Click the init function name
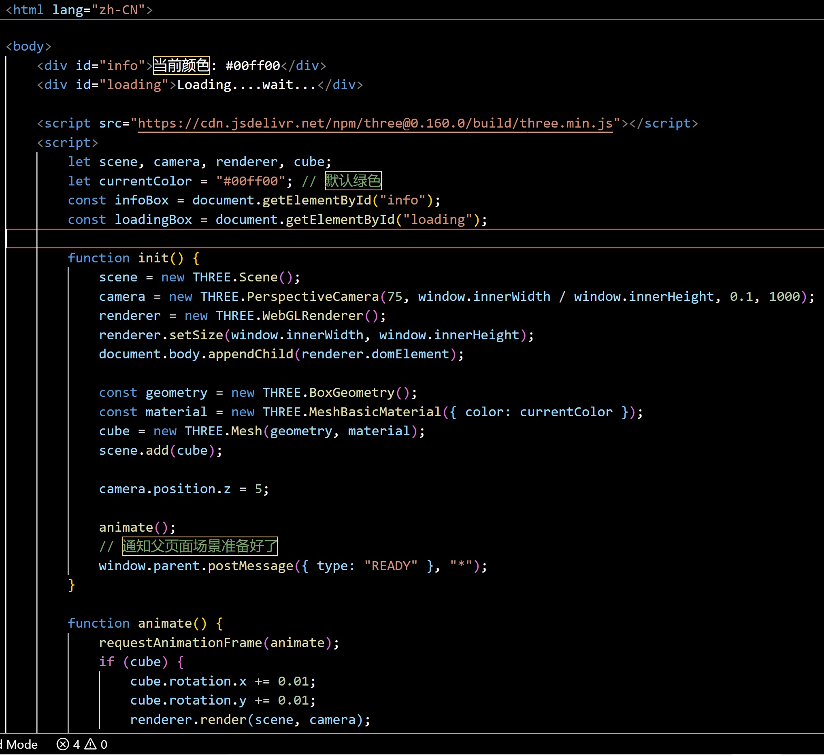Screen dimensions: 824x756 pos(153,258)
